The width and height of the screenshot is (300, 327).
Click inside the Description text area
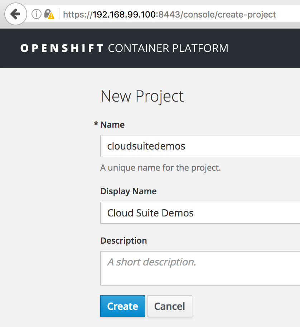(200, 268)
